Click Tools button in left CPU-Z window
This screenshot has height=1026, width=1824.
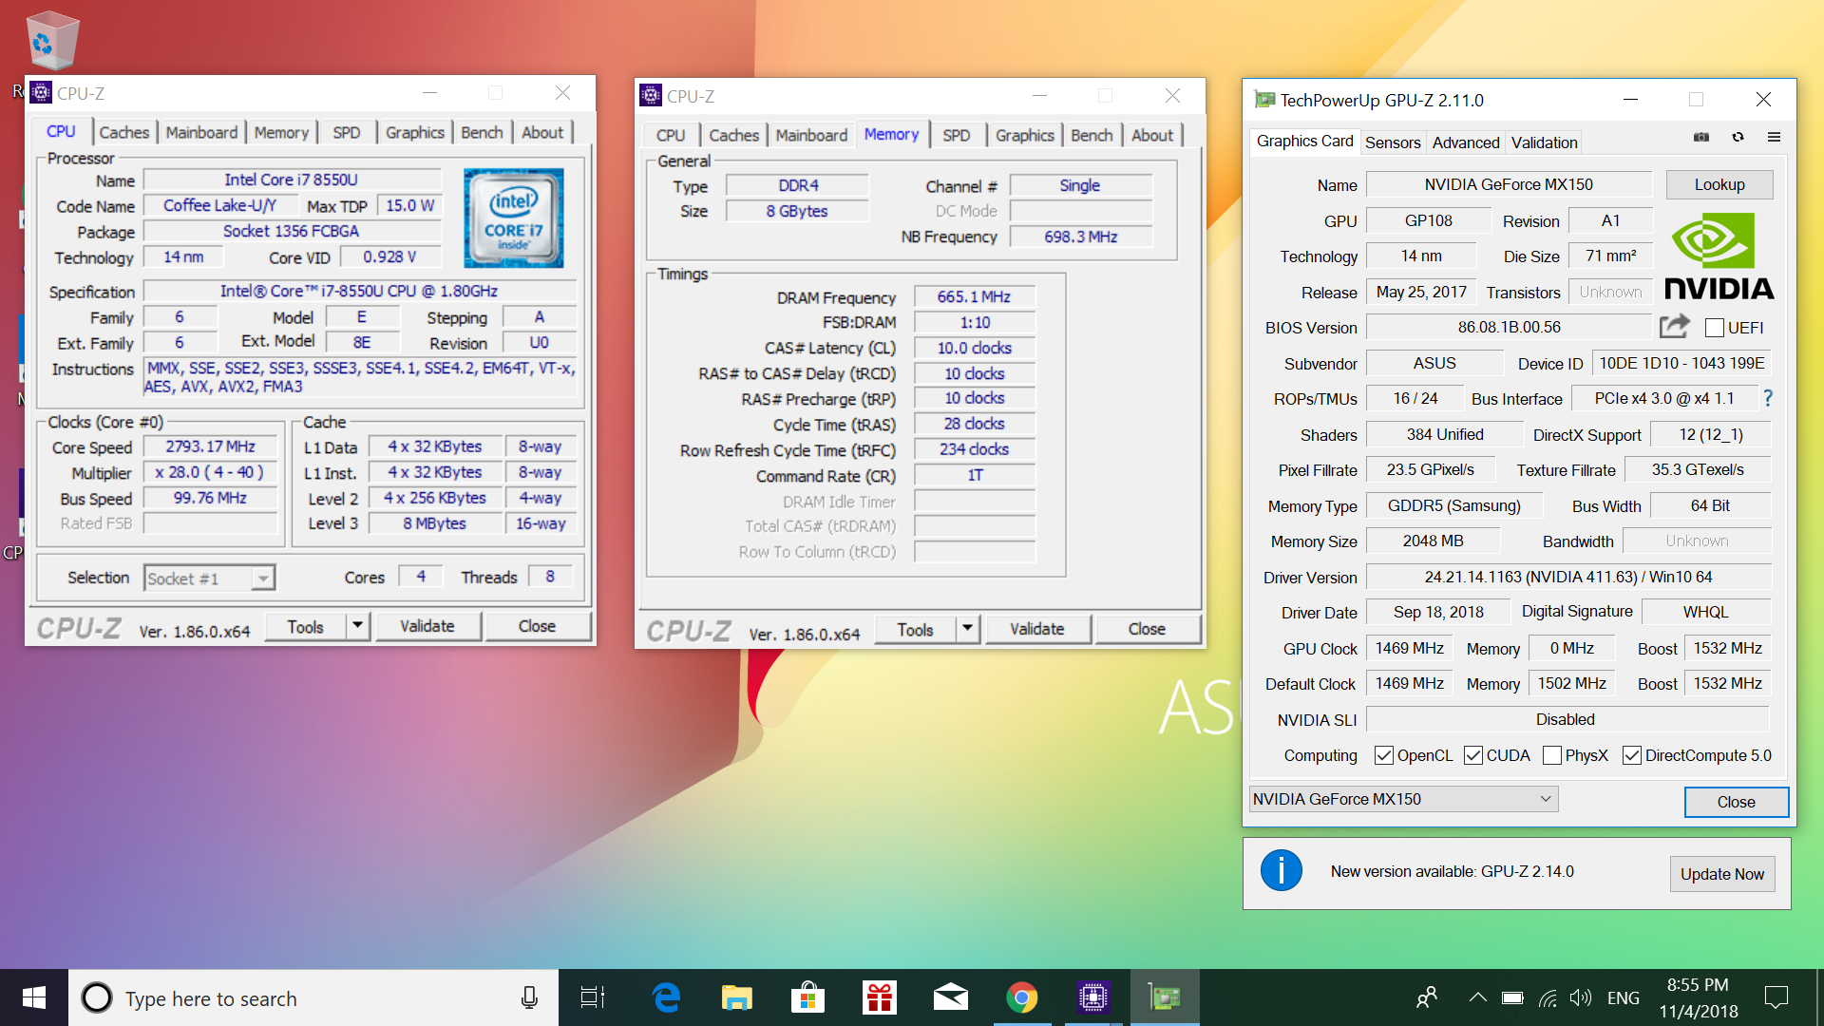pos(305,626)
